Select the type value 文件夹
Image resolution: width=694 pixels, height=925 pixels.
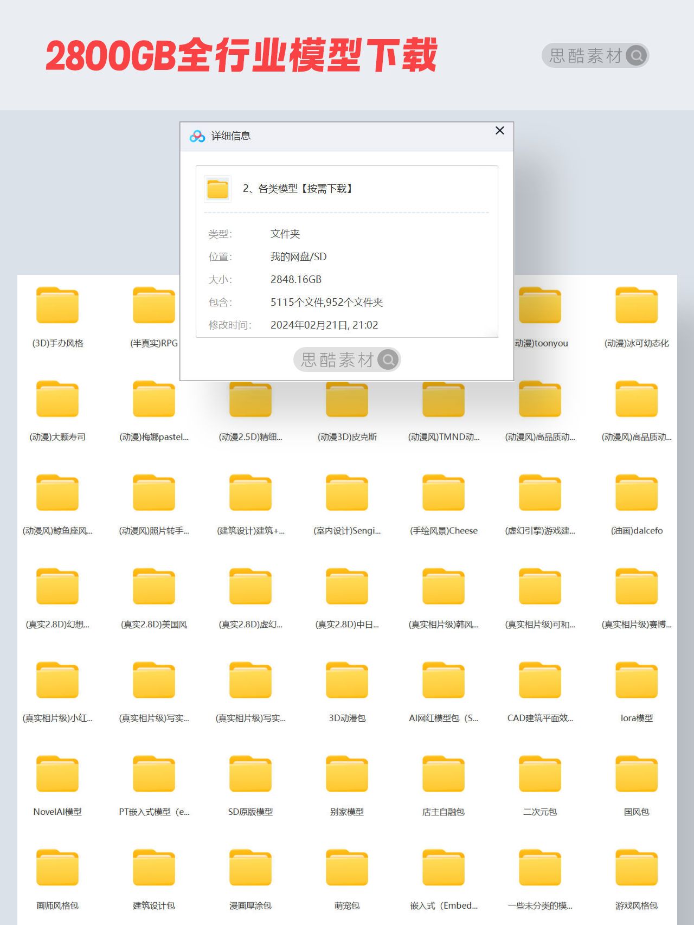(x=285, y=234)
